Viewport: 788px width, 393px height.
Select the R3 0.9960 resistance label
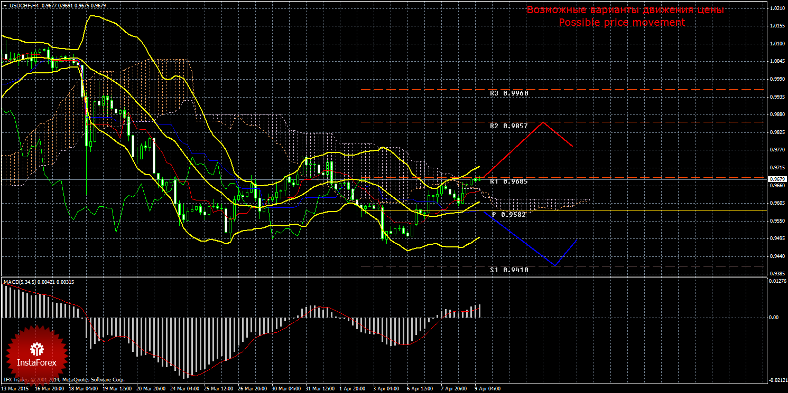tap(509, 93)
